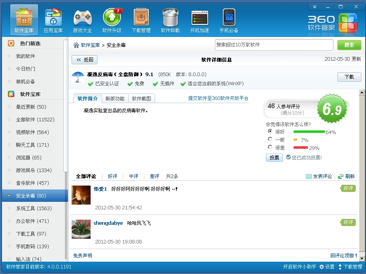
Task: Click the 360软件管家 logo
Action: [x=332, y=23]
